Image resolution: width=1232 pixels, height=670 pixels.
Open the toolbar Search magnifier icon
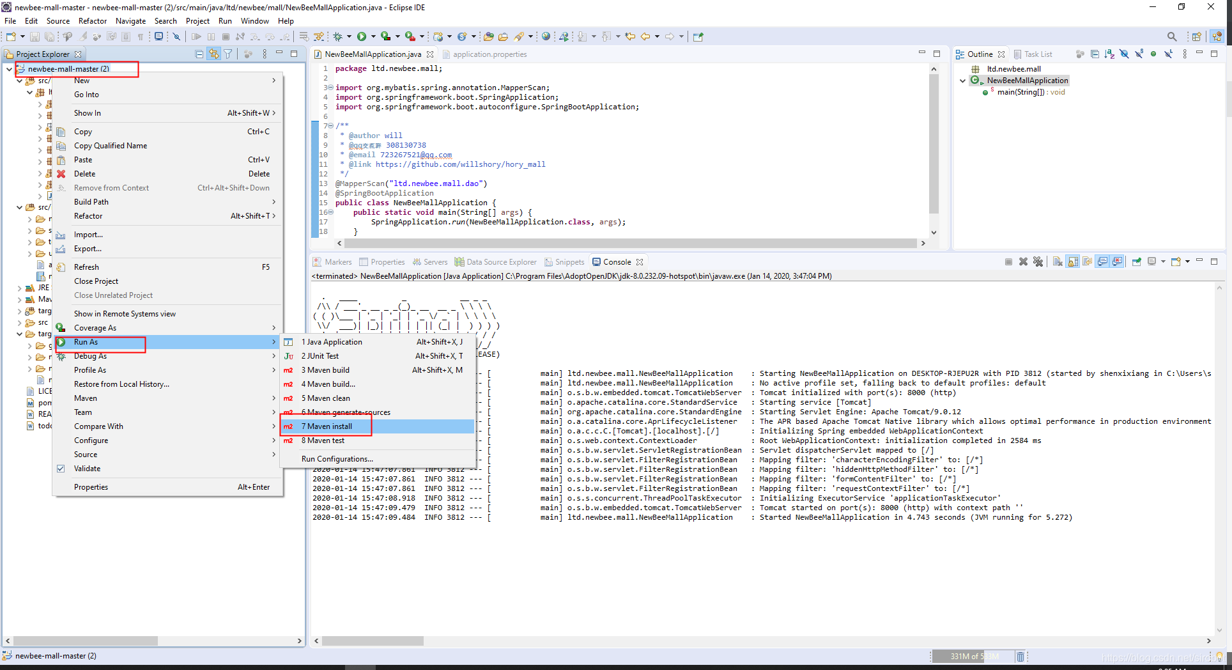click(x=1172, y=36)
